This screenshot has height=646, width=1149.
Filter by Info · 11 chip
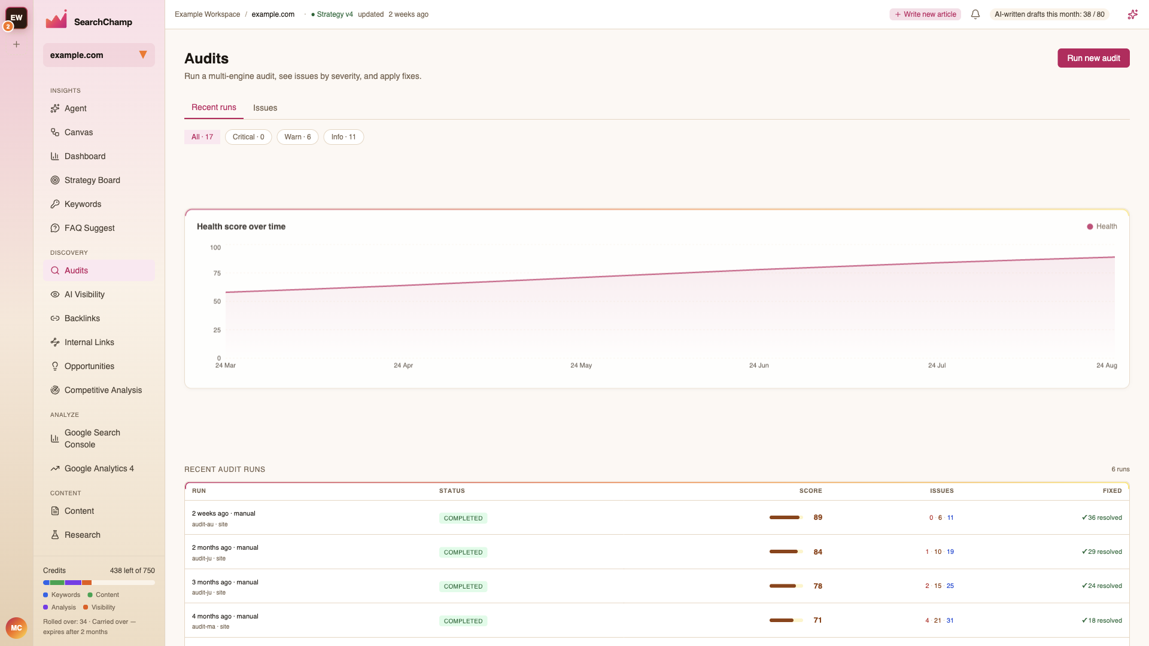coord(344,137)
